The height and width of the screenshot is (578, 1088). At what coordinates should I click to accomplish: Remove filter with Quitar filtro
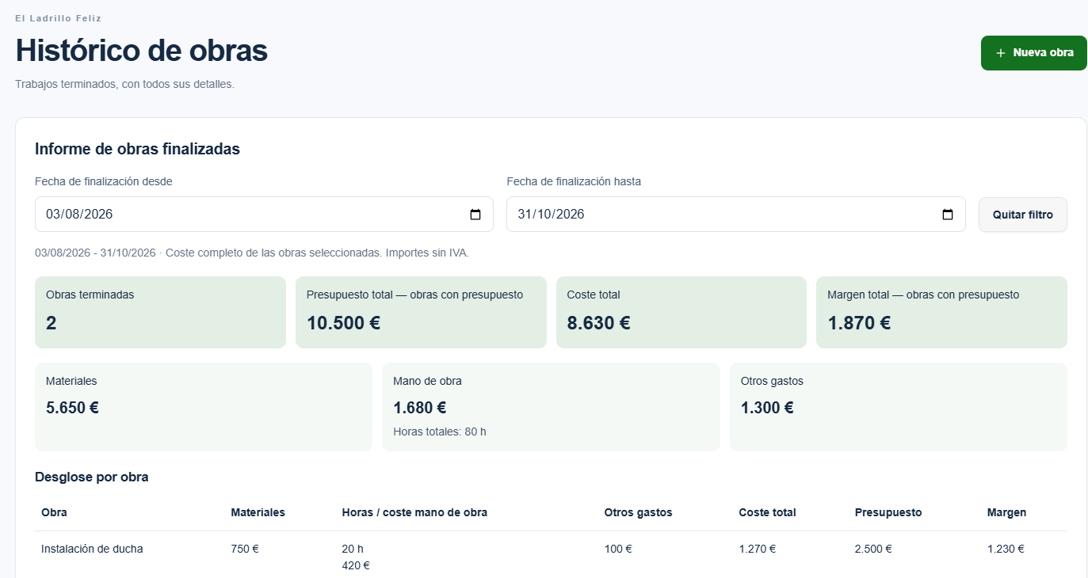click(x=1023, y=215)
